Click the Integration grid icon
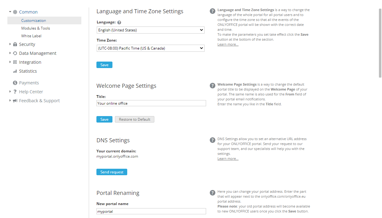Viewport: 382px width, 218px height. pos(14,62)
